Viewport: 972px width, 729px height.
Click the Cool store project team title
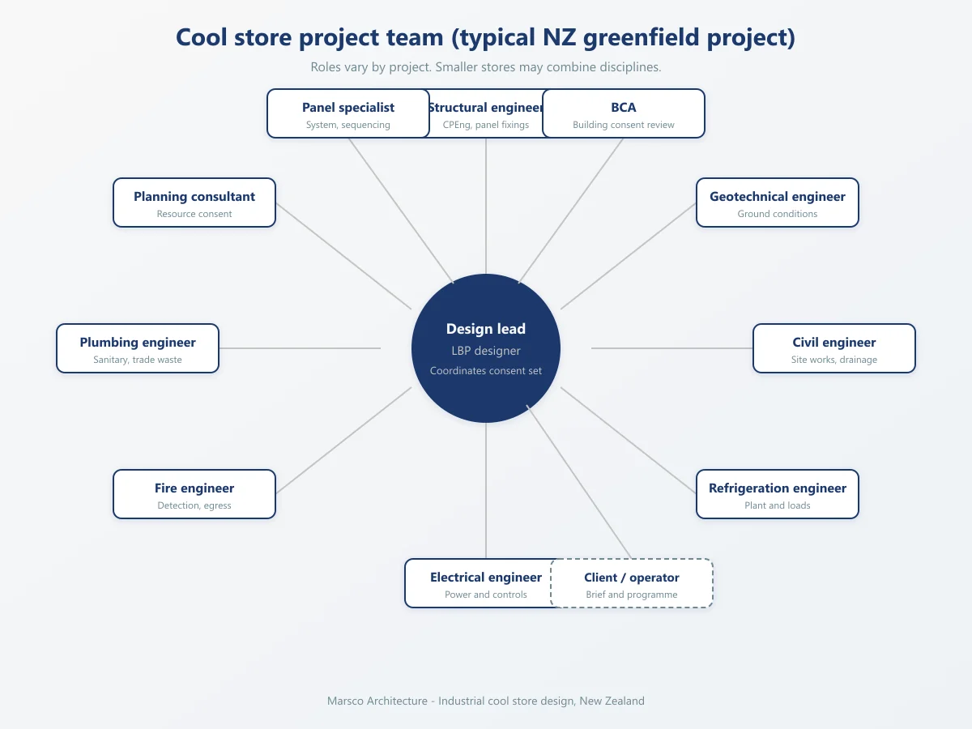tap(486, 37)
